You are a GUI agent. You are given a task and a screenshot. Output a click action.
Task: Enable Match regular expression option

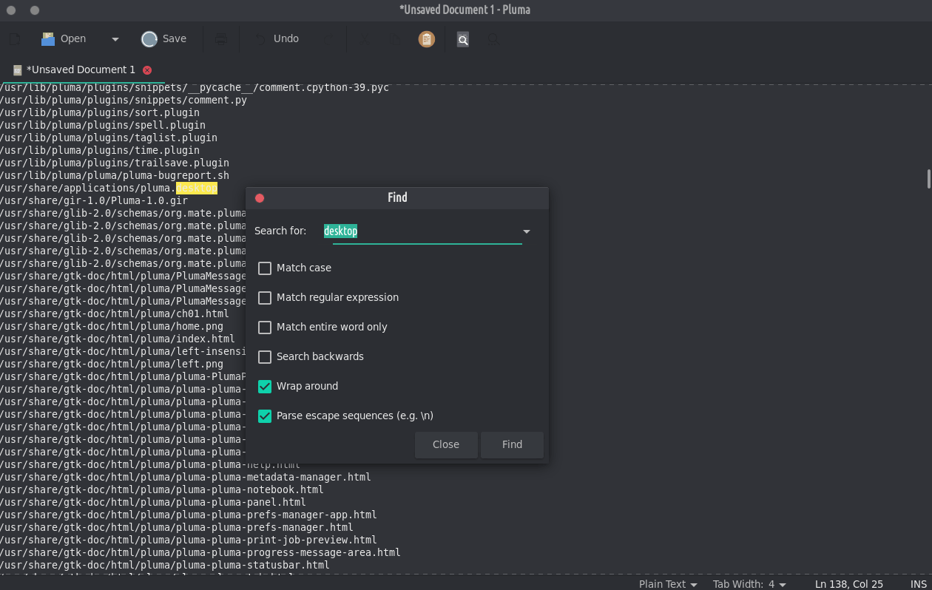pos(265,298)
